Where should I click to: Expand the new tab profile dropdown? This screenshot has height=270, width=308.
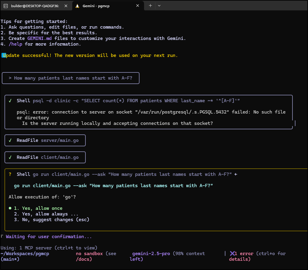coord(159,6)
